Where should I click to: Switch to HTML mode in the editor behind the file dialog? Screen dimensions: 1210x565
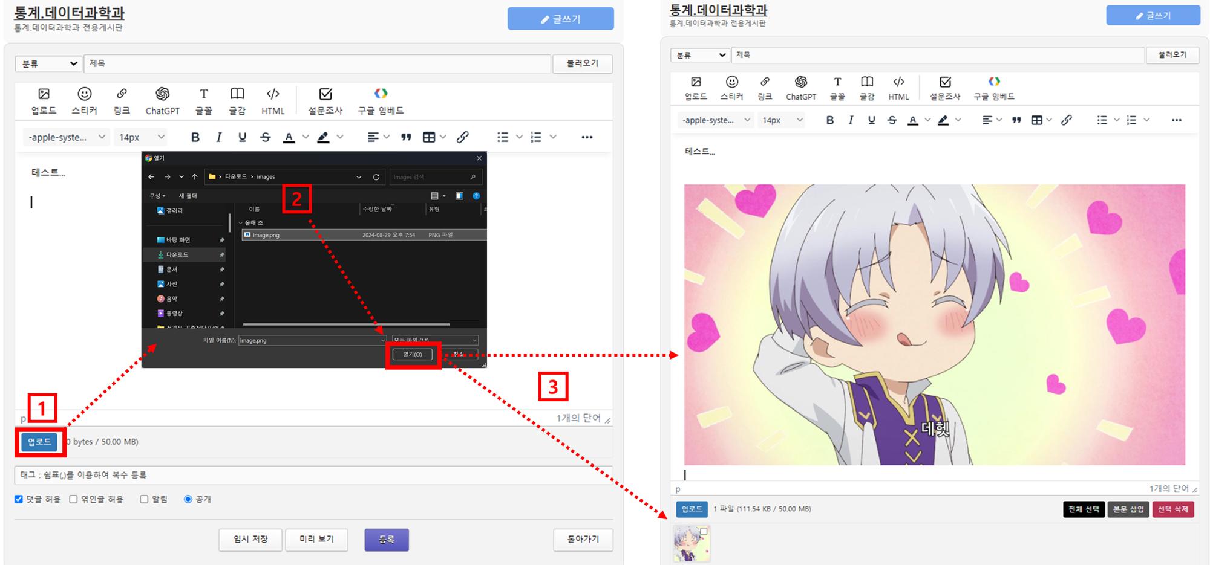(x=273, y=101)
